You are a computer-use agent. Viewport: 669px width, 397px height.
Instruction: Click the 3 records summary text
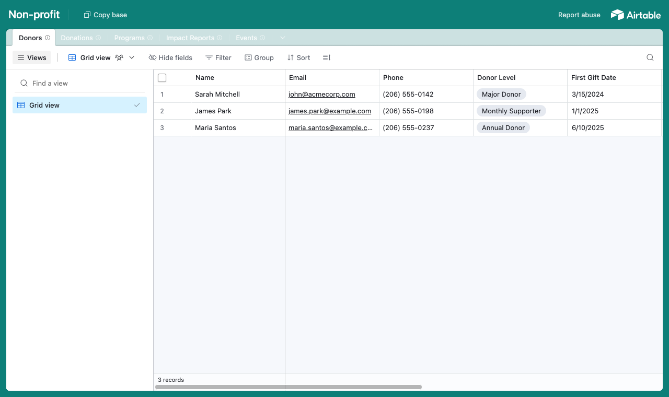[171, 380]
